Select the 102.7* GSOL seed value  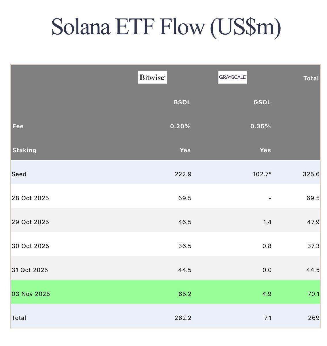(261, 174)
